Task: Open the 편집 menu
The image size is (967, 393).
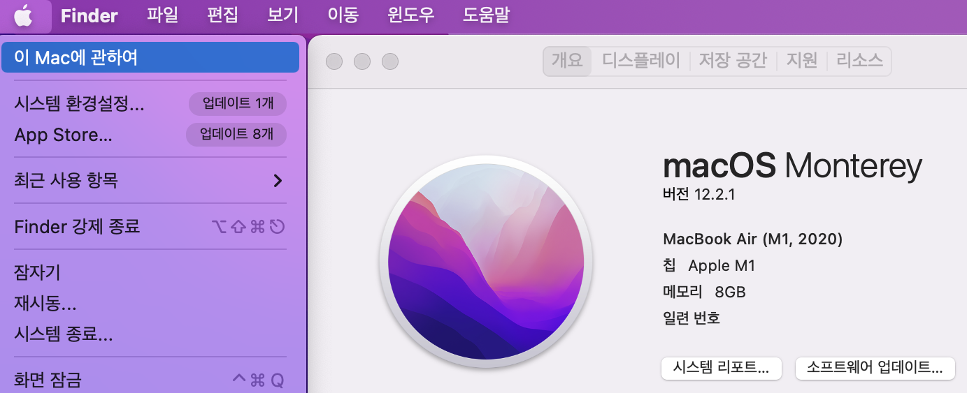Action: pyautogui.click(x=223, y=15)
